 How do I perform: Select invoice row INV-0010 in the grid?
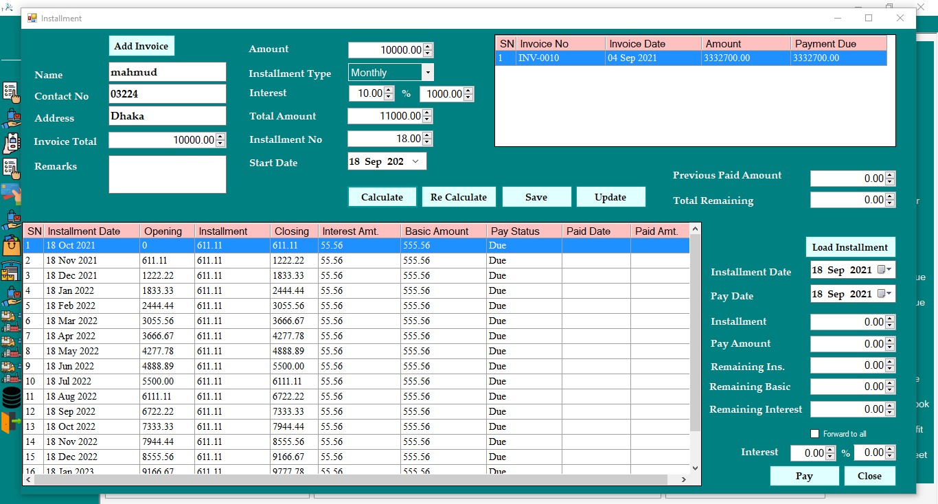[x=618, y=58]
